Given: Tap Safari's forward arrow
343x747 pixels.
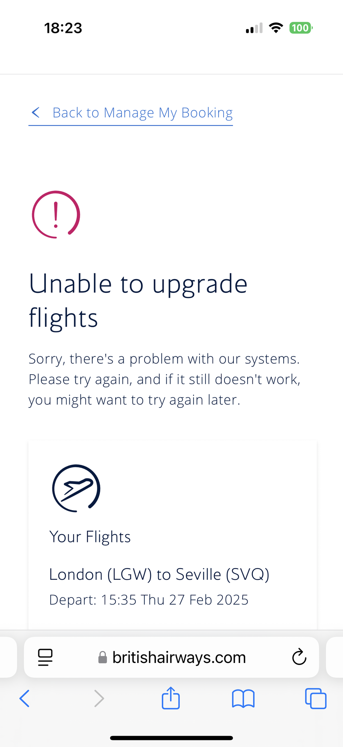Looking at the screenshot, I should point(99,698).
